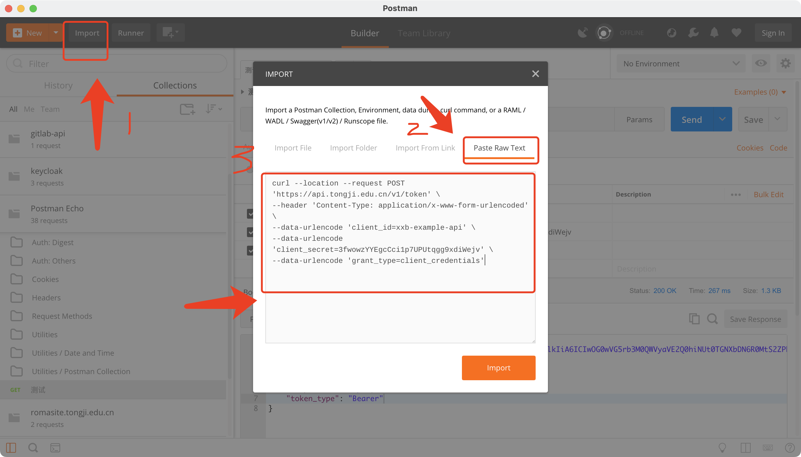Screen dimensions: 801x457
Task: Toggle sidebar icon in status bar
Action: (x=11, y=447)
